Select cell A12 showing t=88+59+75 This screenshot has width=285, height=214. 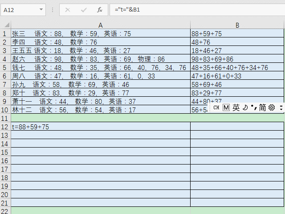(x=101, y=127)
